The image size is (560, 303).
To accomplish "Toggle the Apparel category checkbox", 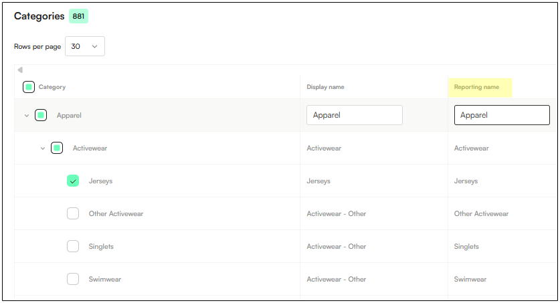I will pyautogui.click(x=41, y=115).
